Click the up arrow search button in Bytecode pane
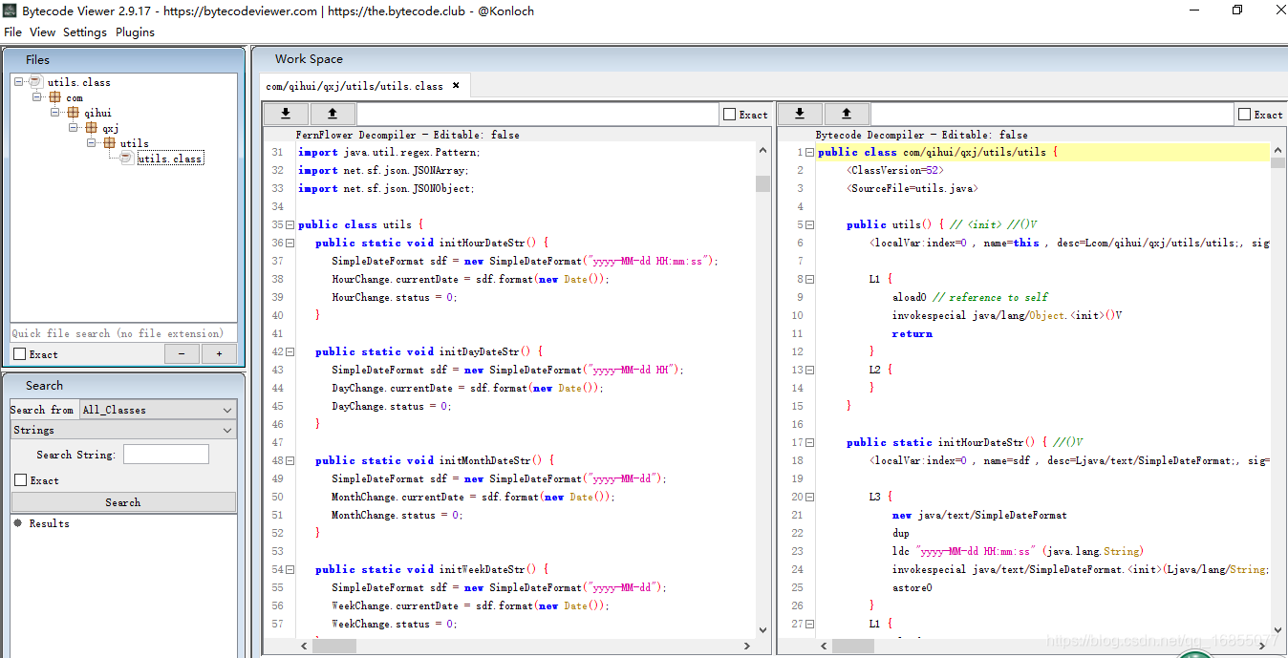Viewport: 1288px width, 658px height. click(x=847, y=114)
